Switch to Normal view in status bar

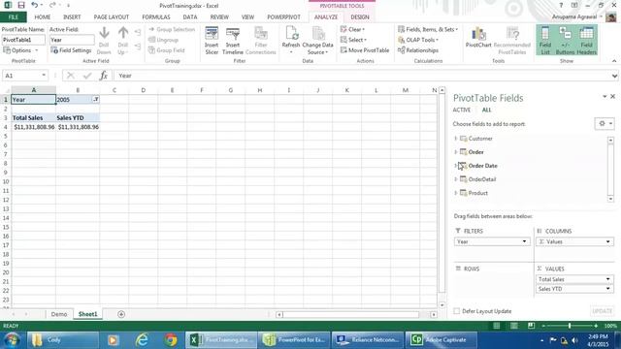[x=496, y=326]
